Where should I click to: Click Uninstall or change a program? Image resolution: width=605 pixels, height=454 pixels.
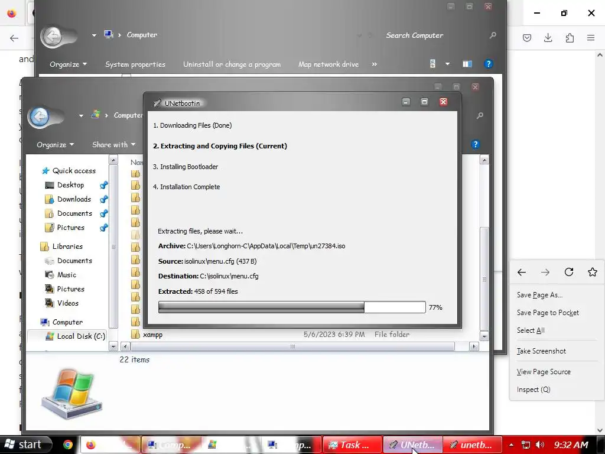232,64
